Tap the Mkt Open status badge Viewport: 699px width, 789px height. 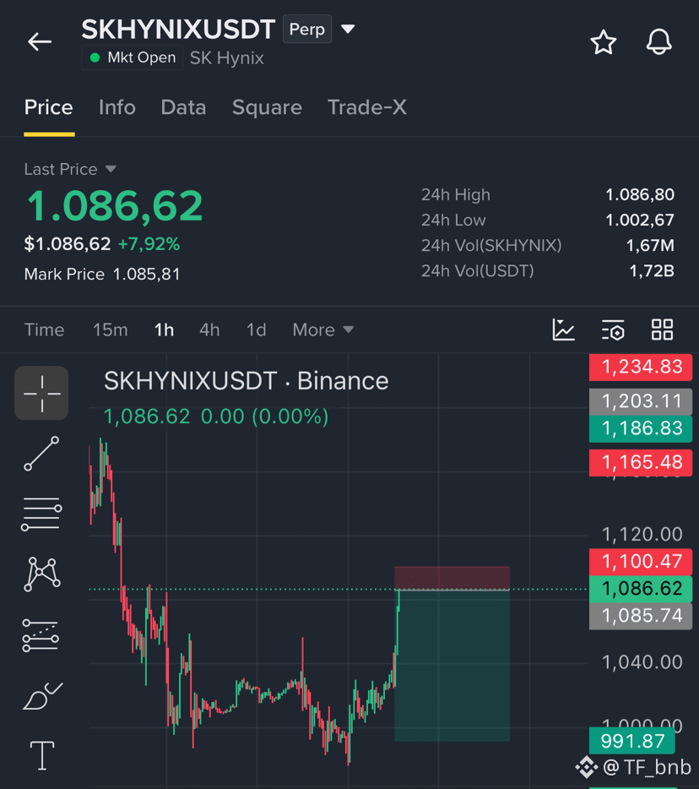(133, 58)
